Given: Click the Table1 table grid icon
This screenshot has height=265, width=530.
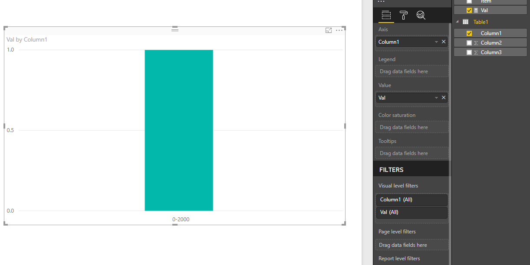Looking at the screenshot, I should [465, 22].
